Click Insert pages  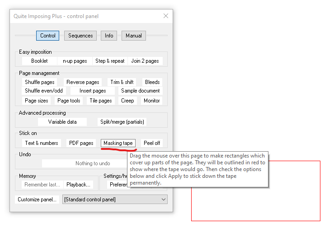pos(93,91)
